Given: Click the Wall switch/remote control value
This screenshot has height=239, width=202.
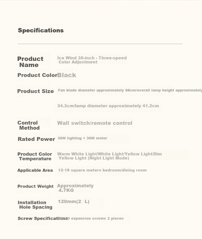Looking at the screenshot, I should (x=95, y=123).
